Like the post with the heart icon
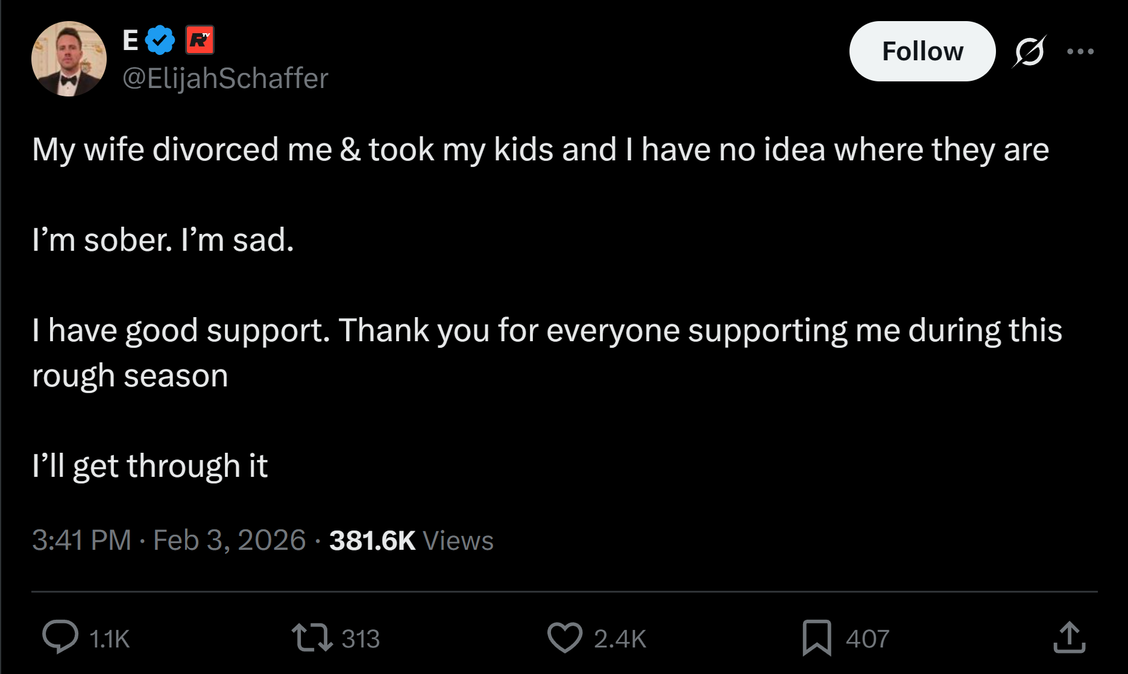 tap(564, 637)
